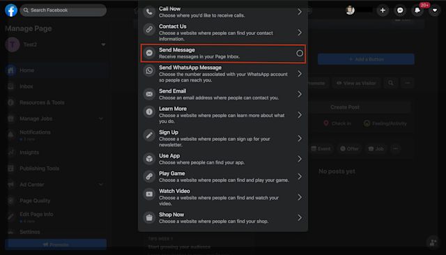This screenshot has width=446, height=255.
Task: Open Resources & Tools in sidebar
Action: click(x=57, y=102)
